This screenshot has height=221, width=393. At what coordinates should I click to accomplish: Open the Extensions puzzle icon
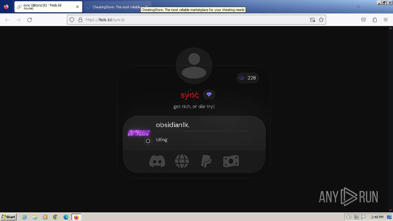pos(375,20)
